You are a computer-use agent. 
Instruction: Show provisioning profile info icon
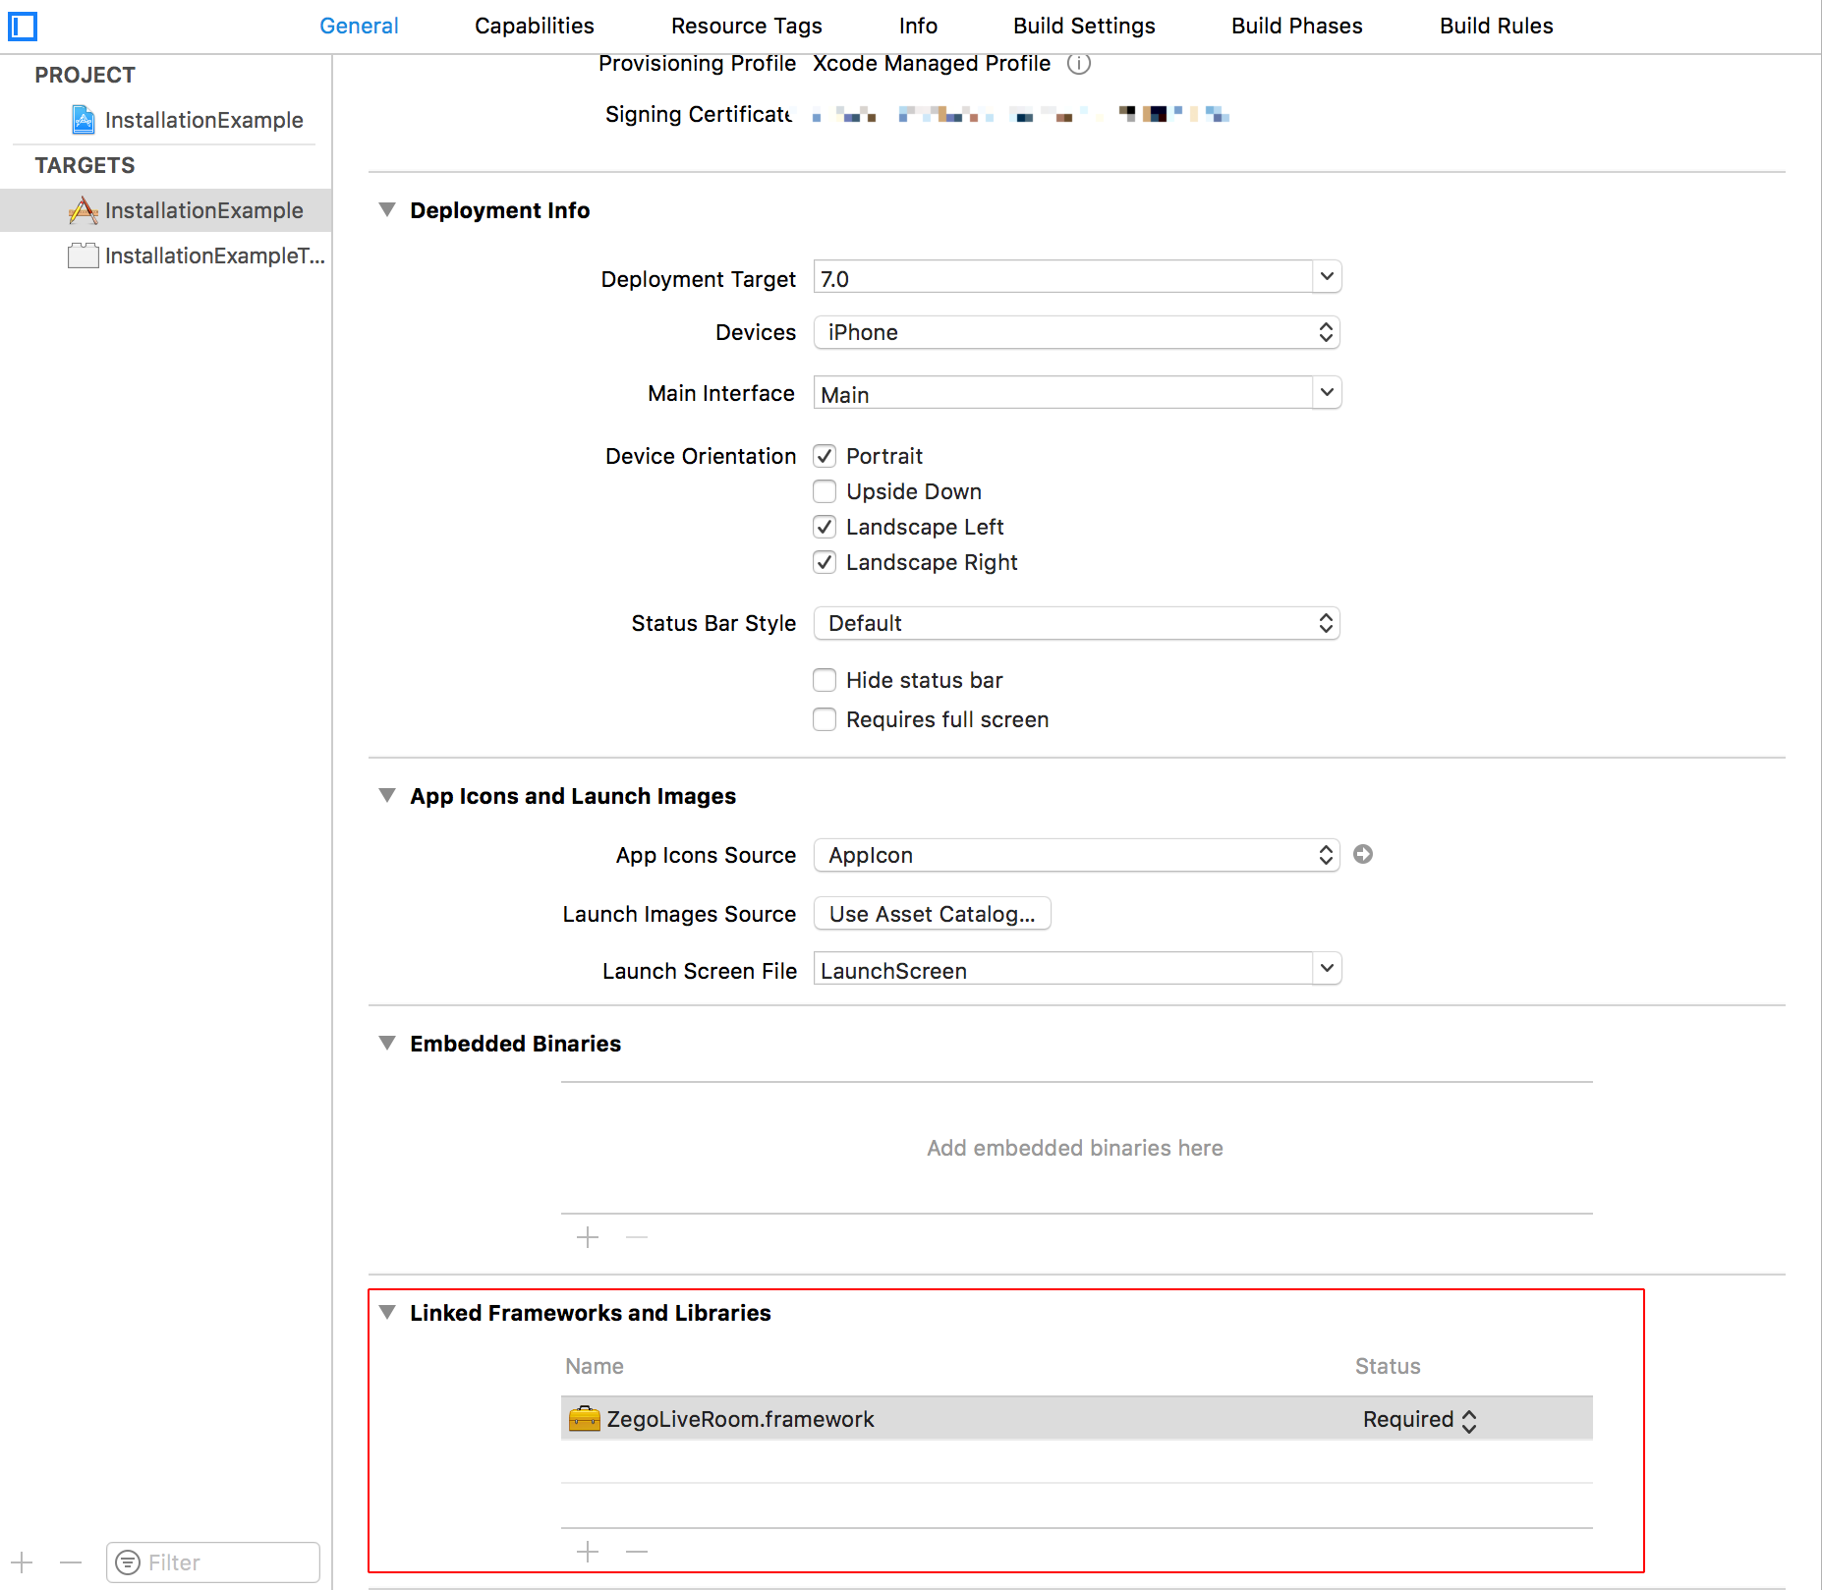pyautogui.click(x=1079, y=64)
